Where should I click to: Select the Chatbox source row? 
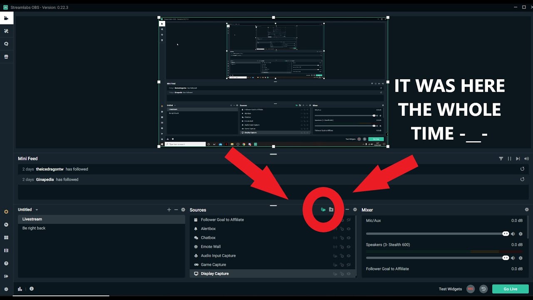pyautogui.click(x=272, y=238)
